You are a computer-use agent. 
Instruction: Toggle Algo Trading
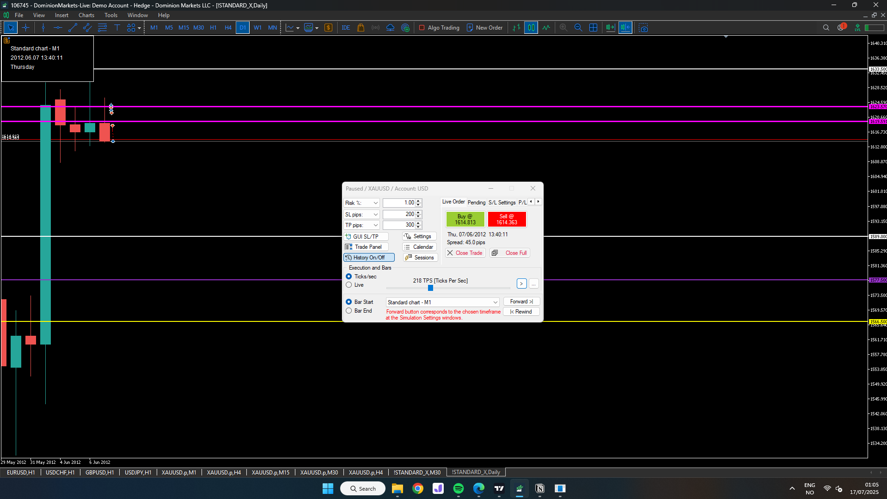439,28
